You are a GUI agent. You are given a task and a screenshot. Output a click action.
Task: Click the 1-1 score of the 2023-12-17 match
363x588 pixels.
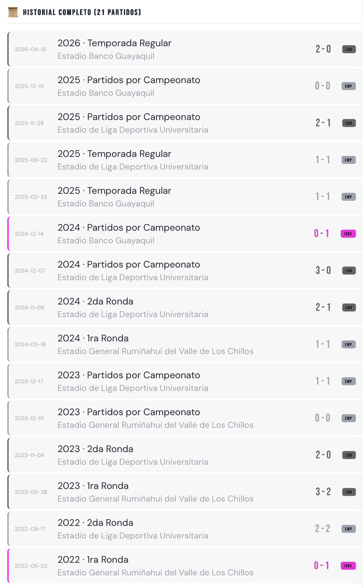(323, 381)
